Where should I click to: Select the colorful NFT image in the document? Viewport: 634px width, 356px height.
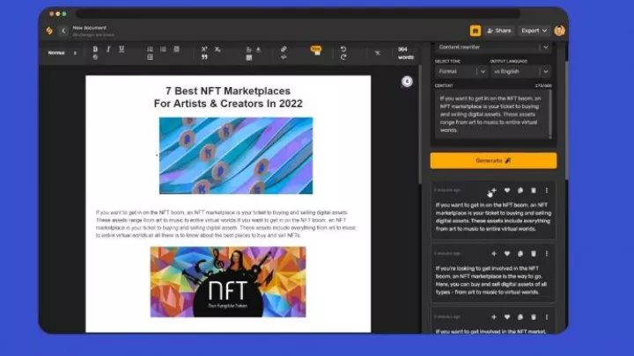click(x=228, y=282)
